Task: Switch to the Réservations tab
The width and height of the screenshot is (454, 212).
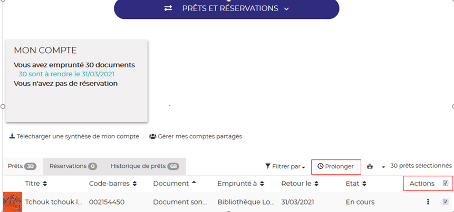Action: pyautogui.click(x=73, y=166)
